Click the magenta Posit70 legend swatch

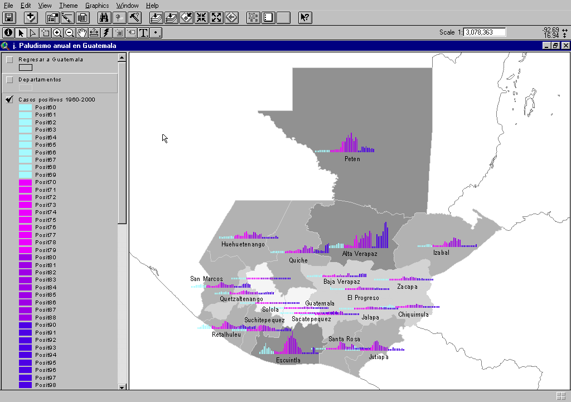(x=25, y=182)
